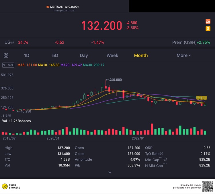This screenshot has height=194, width=215.
Task: Tap the US price 34.74
Action: tap(23, 42)
